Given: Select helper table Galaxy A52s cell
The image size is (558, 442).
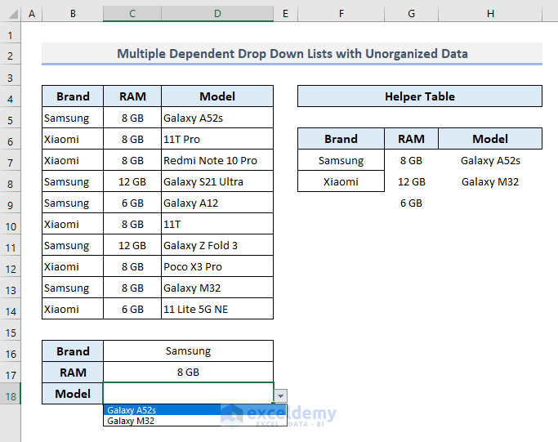Looking at the screenshot, I should pos(490,160).
